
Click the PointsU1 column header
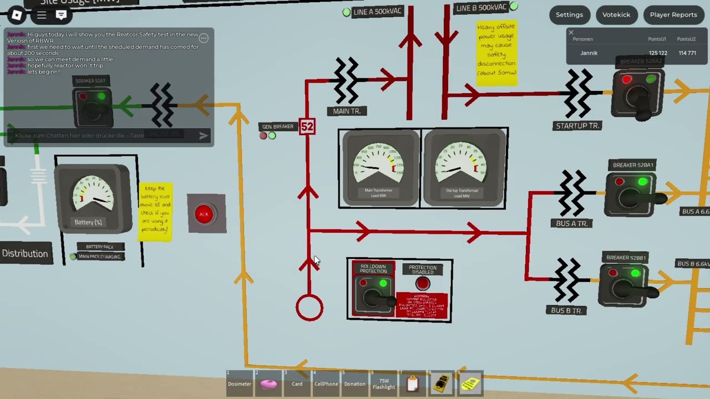[x=657, y=39]
